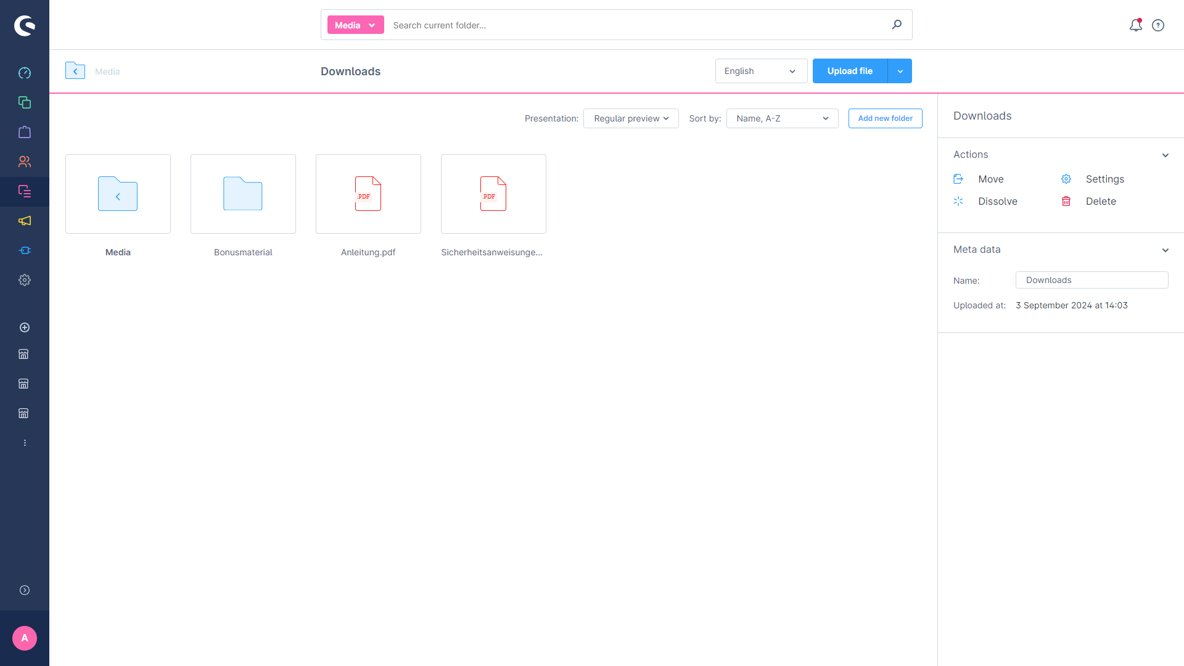Open the Orders shopping bag icon
Image resolution: width=1184 pixels, height=666 pixels.
[x=25, y=132]
